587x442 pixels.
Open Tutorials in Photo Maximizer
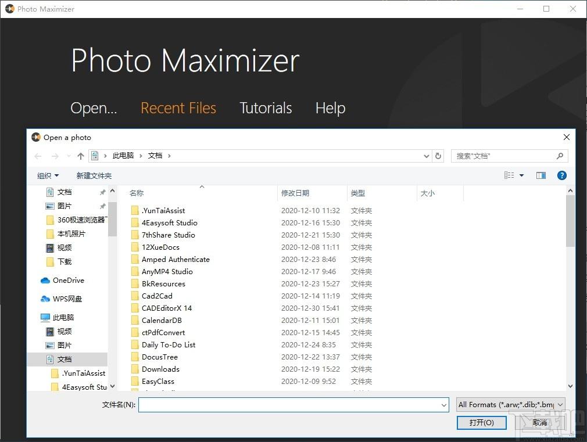click(266, 108)
